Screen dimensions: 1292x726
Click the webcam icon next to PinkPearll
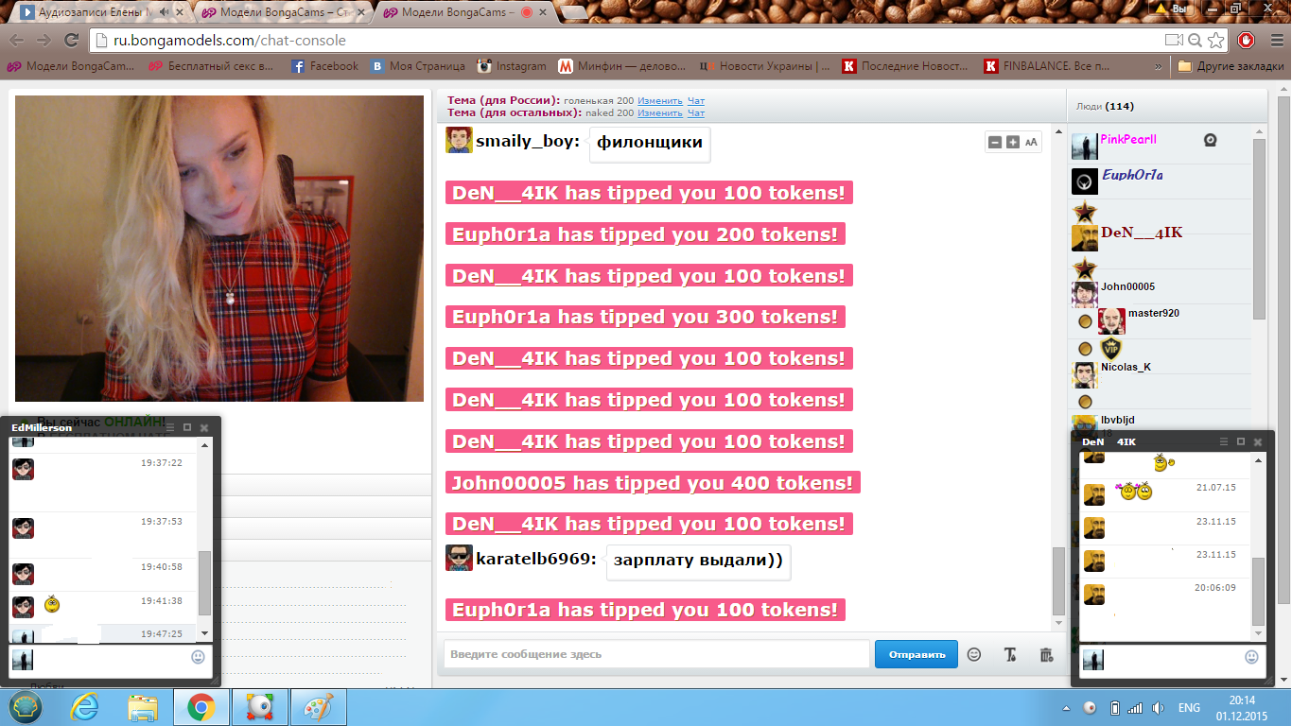(1210, 140)
